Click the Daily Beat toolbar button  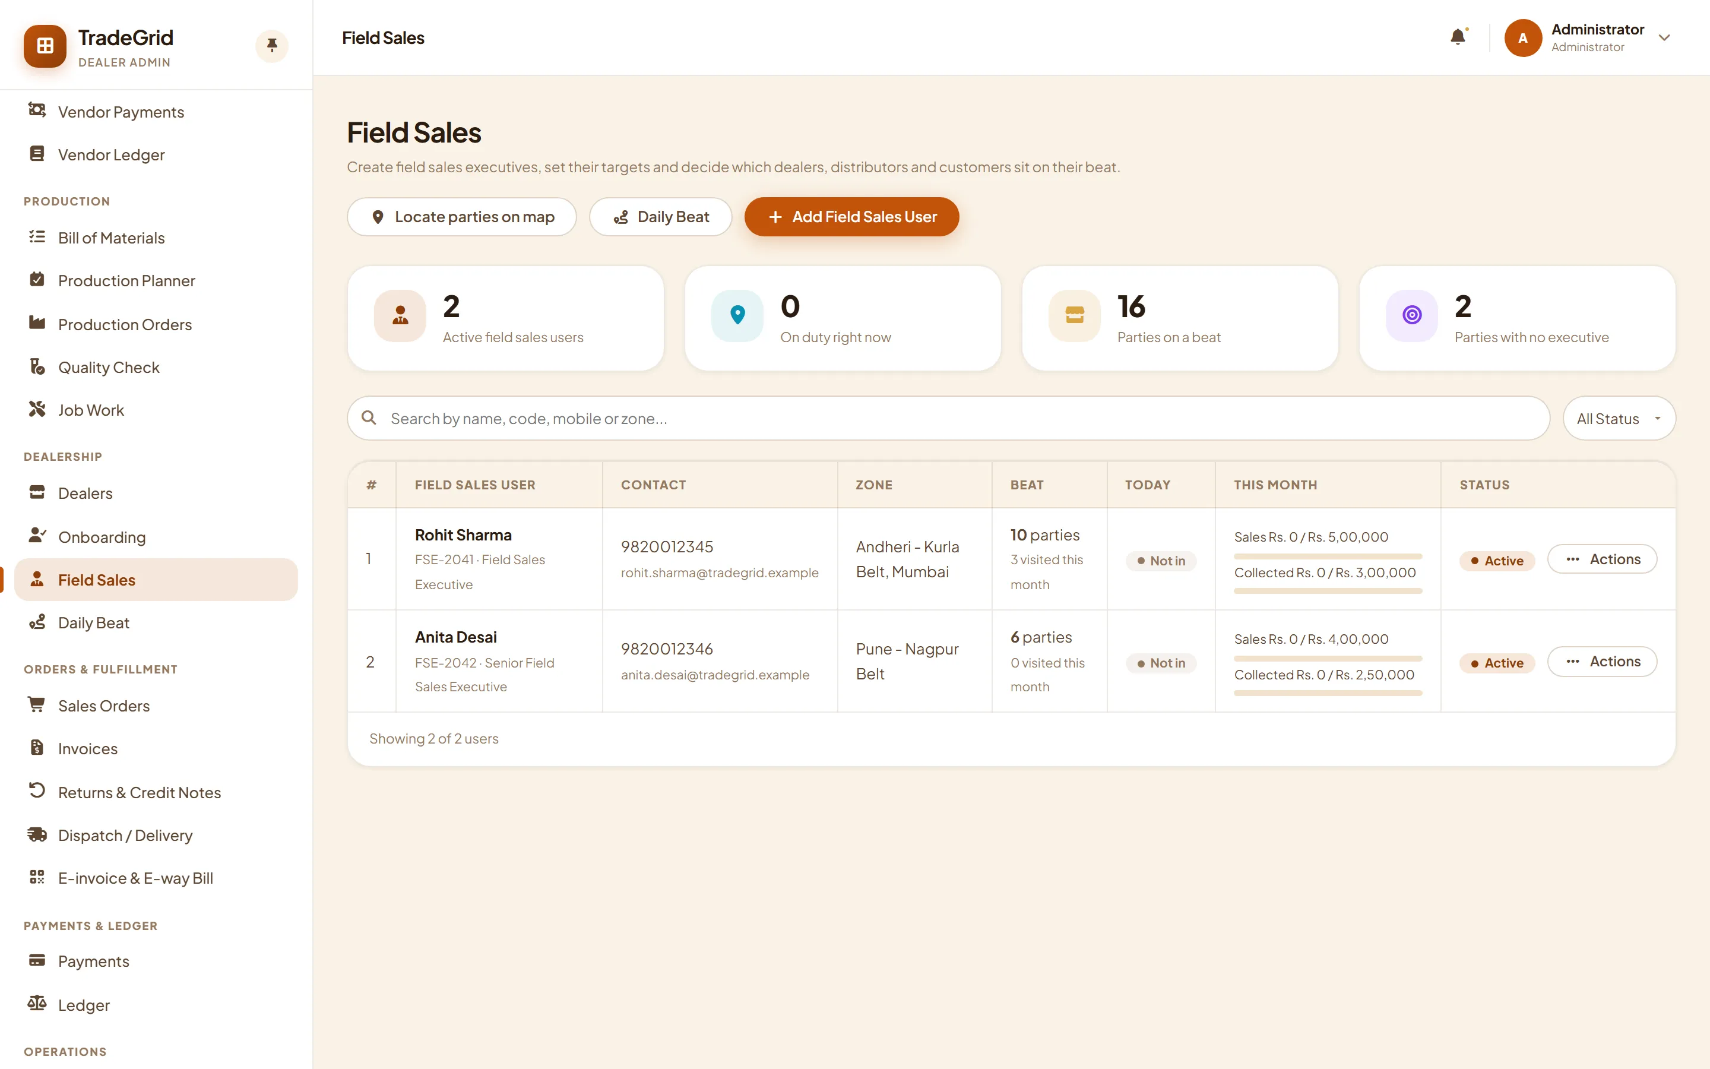[661, 217]
